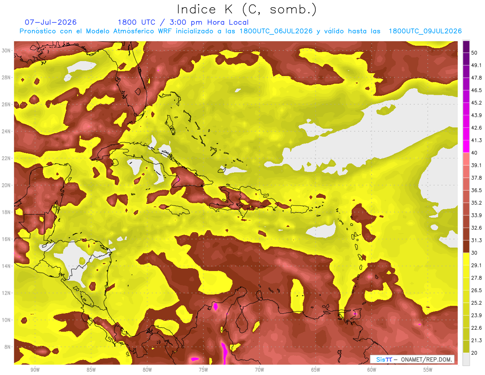Screen dimensions: 485x375
Task: Select the "42.6" color scale label
Action: click(x=477, y=128)
